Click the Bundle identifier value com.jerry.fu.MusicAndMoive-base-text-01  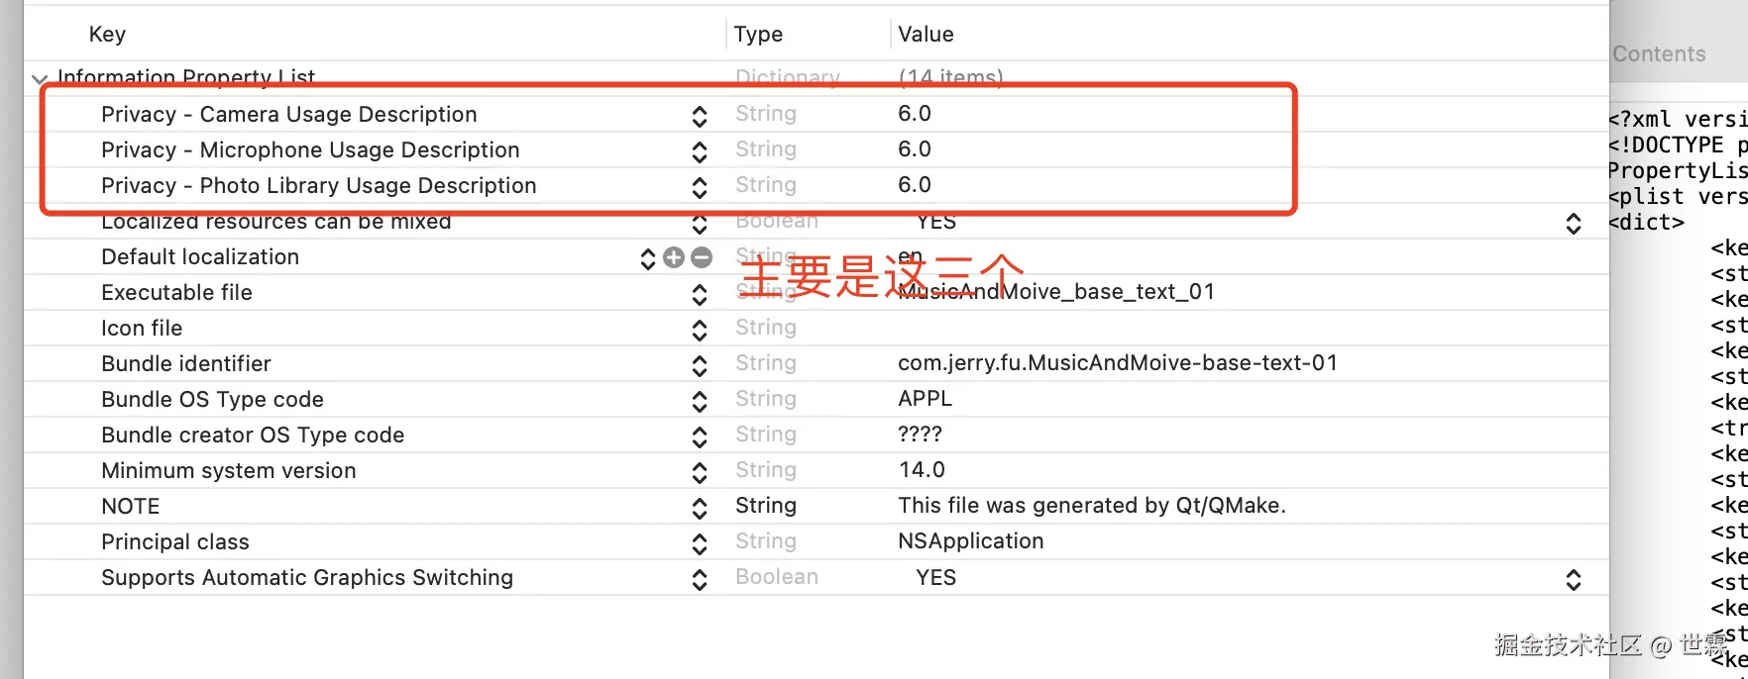[1118, 363]
